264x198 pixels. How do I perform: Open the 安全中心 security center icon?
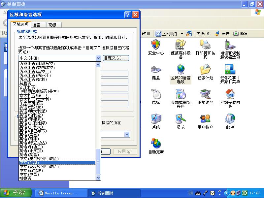click(156, 46)
